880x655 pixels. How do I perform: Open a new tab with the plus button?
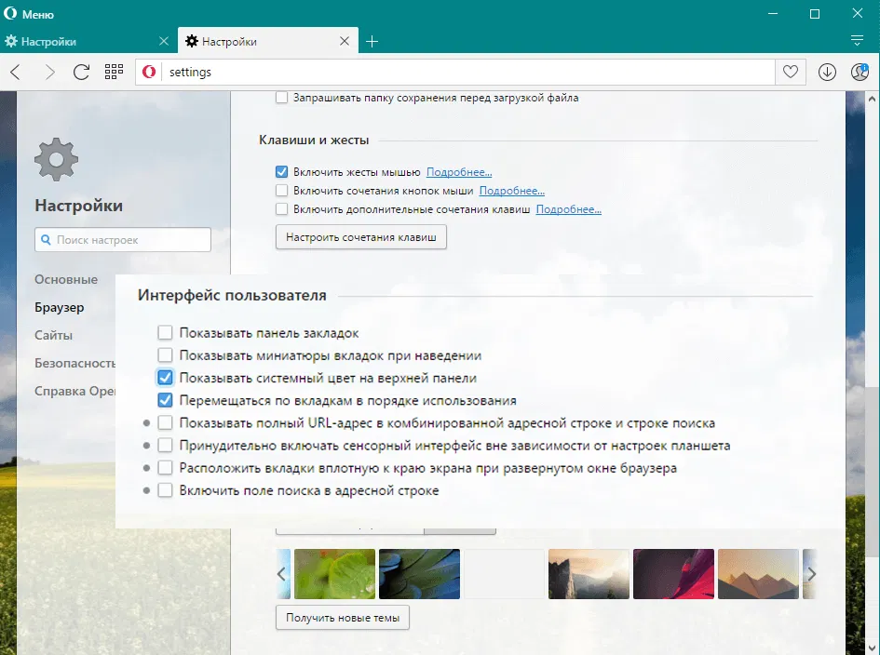pos(372,42)
